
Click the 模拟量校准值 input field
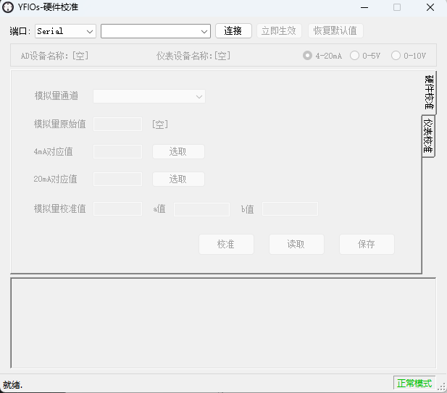[x=118, y=209]
